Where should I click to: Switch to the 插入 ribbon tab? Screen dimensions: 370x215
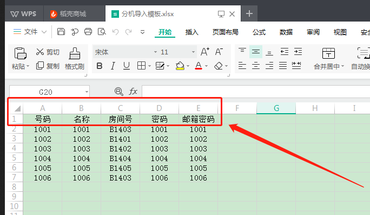192,32
